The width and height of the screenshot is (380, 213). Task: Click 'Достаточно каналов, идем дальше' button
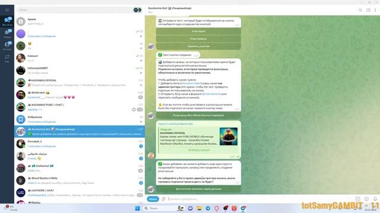tap(198, 189)
